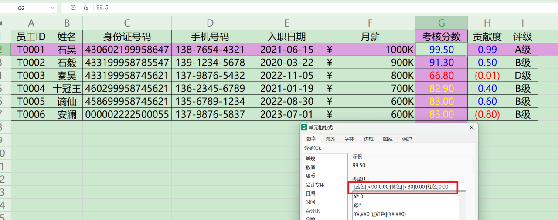558x220 pixels.
Task: Close the 单元格格式 dialog
Action: pos(471,127)
